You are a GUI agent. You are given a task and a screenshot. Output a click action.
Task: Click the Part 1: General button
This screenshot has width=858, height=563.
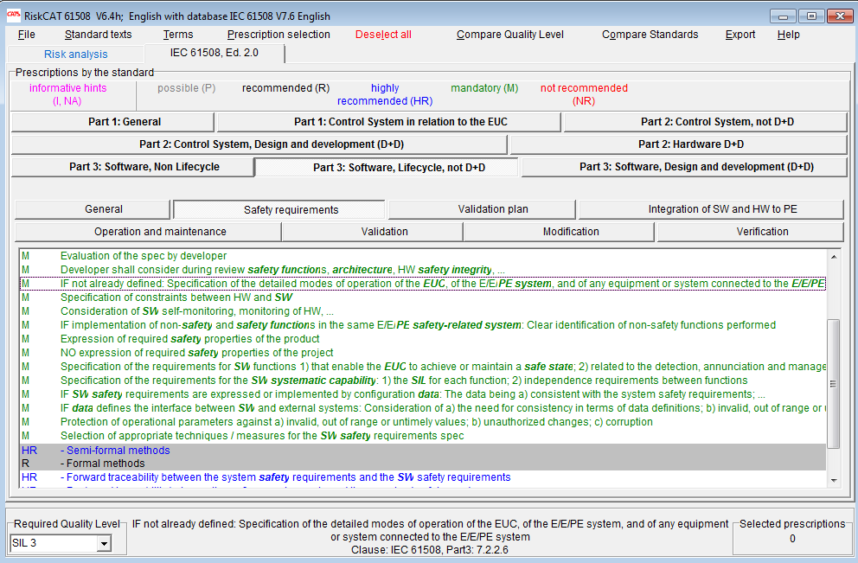[x=112, y=122]
